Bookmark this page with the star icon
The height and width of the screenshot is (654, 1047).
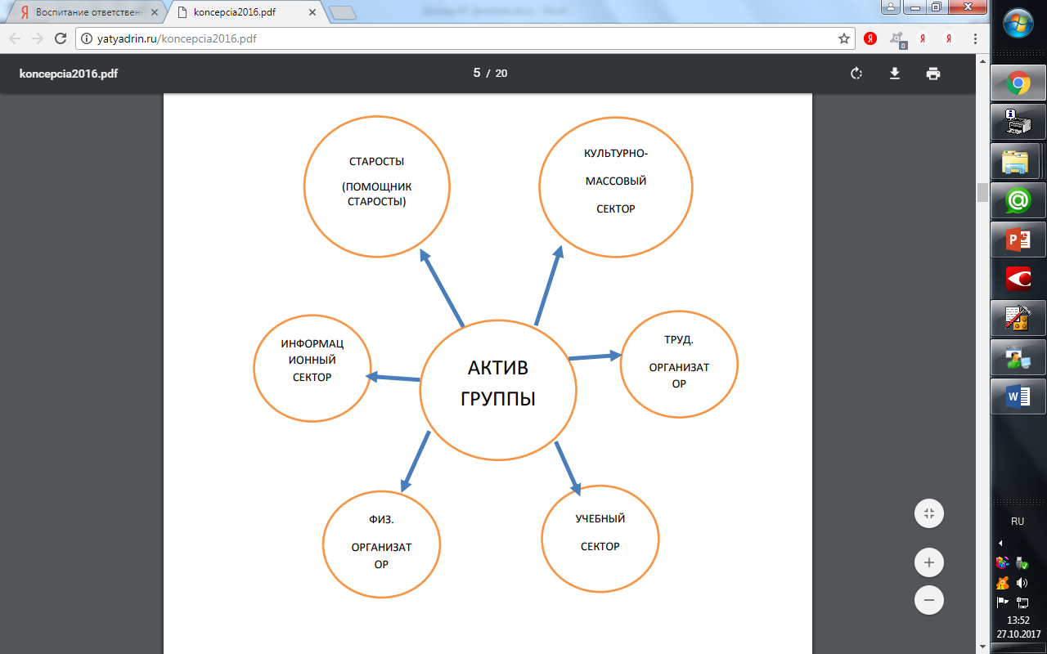(x=844, y=38)
